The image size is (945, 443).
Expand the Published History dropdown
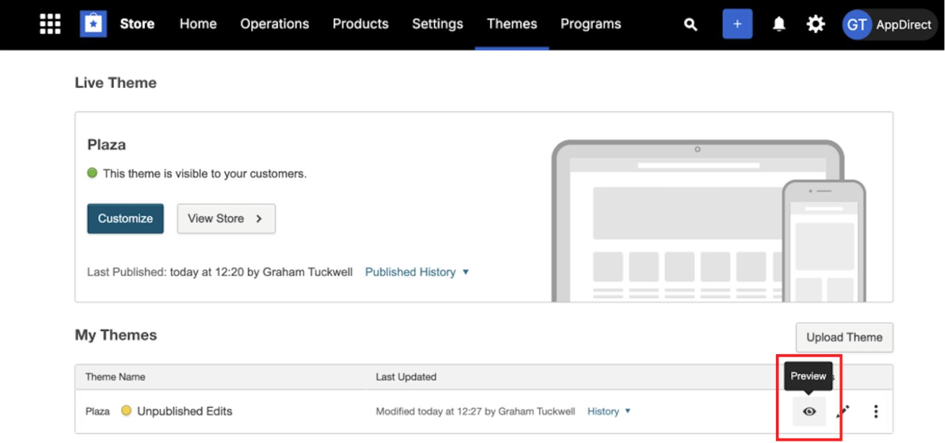pos(417,272)
